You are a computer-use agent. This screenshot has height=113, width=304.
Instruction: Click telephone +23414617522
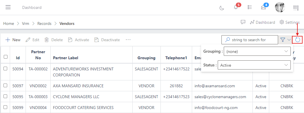coord(176,69)
